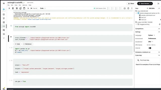The width and height of the screenshot is (161, 90).
Task: Click the pandas read_csv code cell
Action: coord(73,50)
